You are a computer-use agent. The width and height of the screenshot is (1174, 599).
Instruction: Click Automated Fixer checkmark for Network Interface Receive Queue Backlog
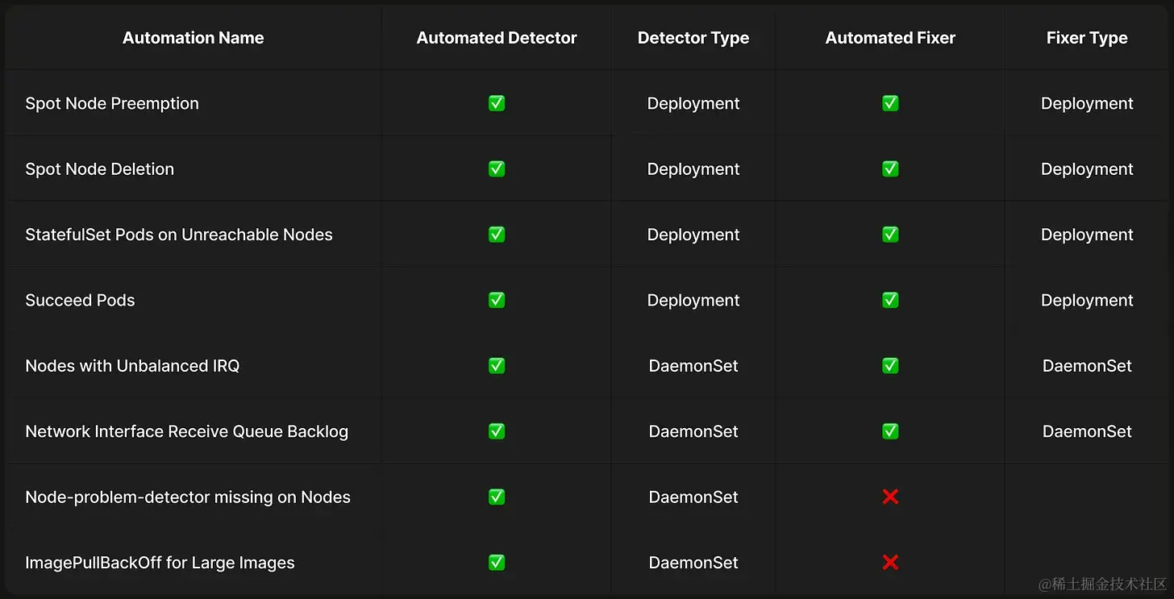point(890,431)
